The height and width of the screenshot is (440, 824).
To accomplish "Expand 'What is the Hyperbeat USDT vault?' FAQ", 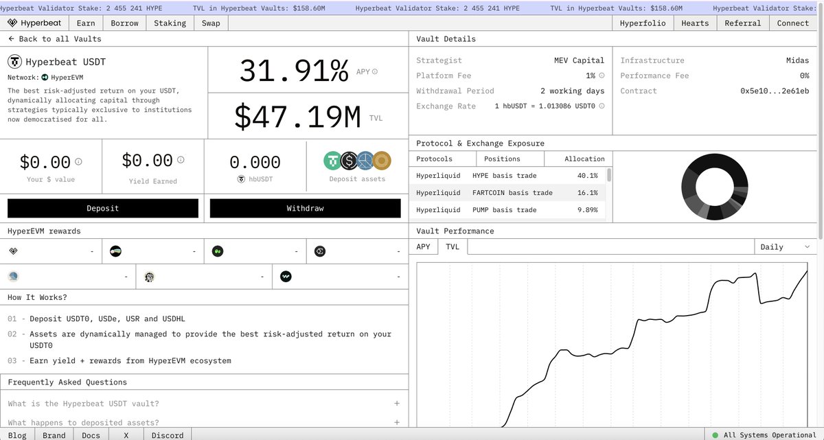I will 204,404.
